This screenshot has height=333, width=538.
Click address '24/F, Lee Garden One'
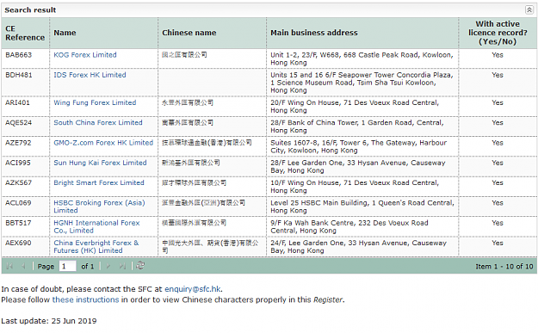click(x=359, y=247)
